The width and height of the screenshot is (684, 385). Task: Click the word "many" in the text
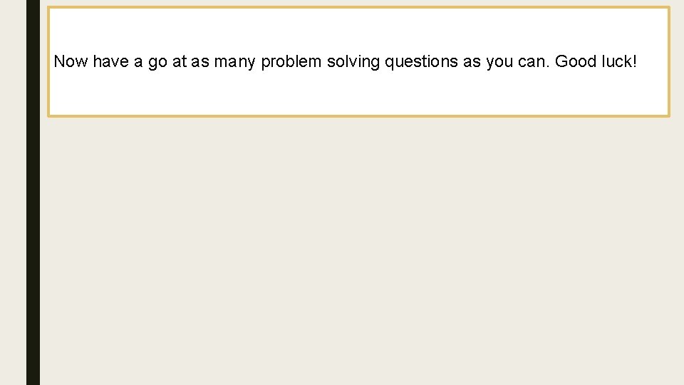tap(234, 62)
